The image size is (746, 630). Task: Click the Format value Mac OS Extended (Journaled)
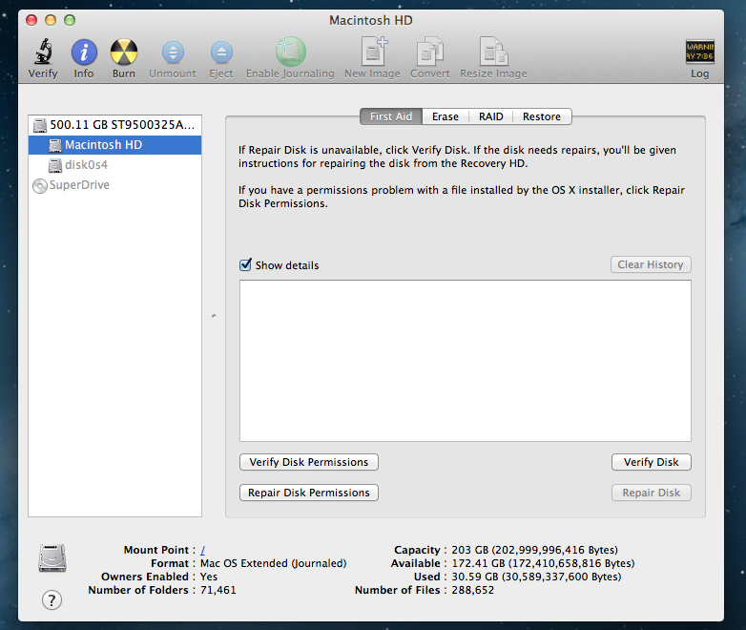pos(274,563)
